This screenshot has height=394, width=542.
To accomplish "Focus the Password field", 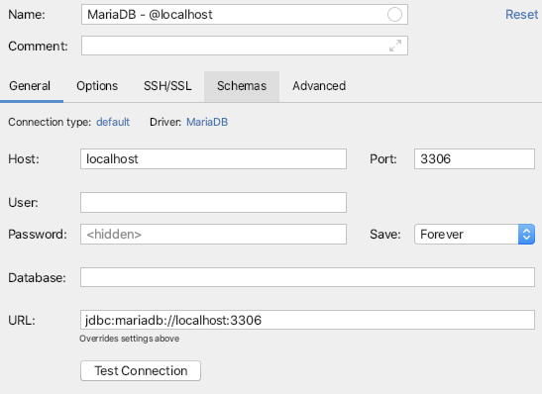I will (x=213, y=234).
